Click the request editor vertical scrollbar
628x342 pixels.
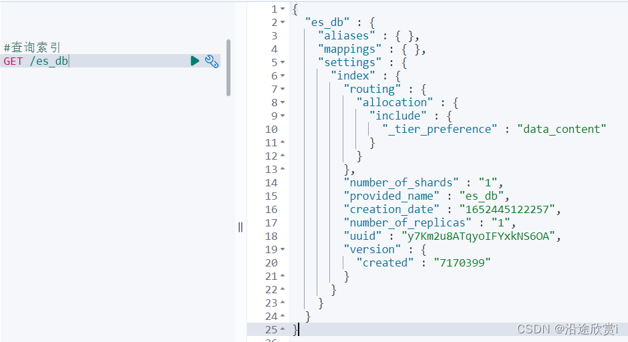(x=228, y=67)
